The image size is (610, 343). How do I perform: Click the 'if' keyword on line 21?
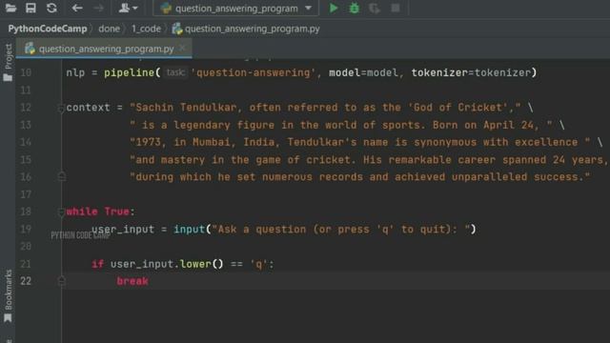point(97,264)
